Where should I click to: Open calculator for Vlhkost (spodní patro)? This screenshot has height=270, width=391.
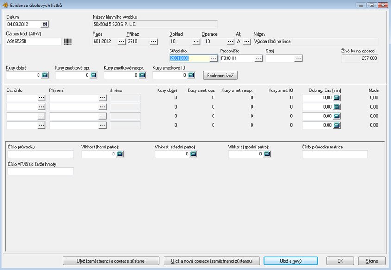coord(267,154)
